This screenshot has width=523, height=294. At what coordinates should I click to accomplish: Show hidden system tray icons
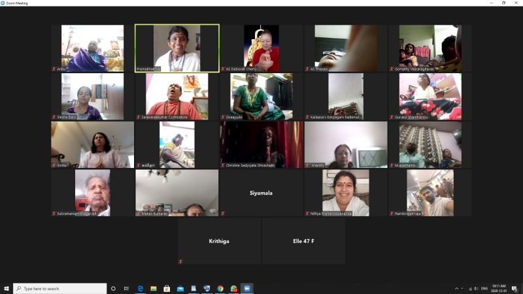pos(457,288)
